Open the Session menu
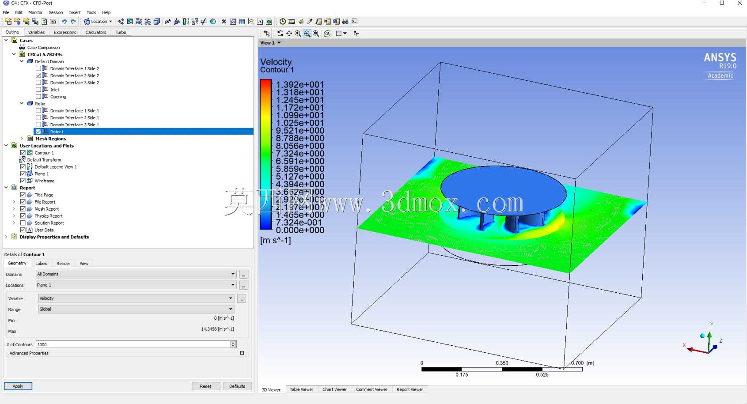 (x=56, y=12)
